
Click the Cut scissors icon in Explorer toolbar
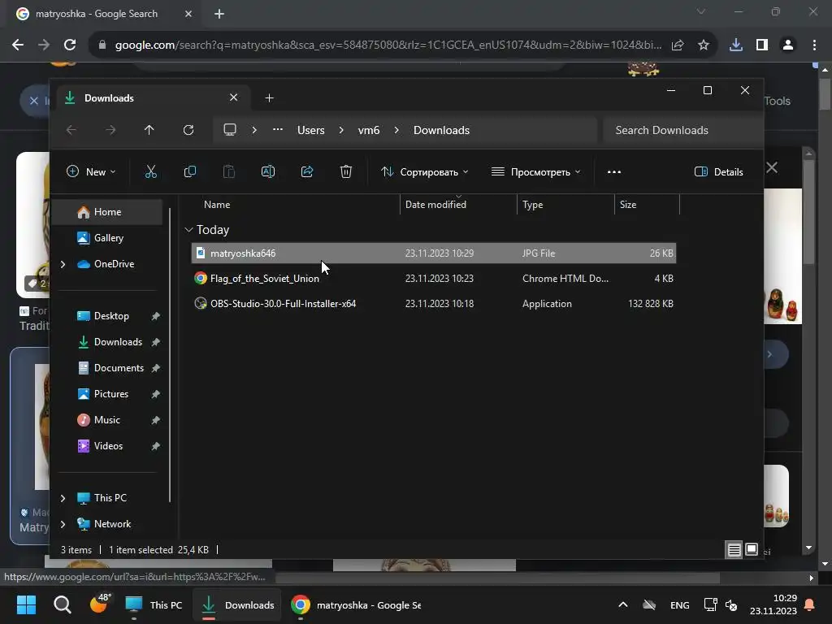tap(150, 172)
